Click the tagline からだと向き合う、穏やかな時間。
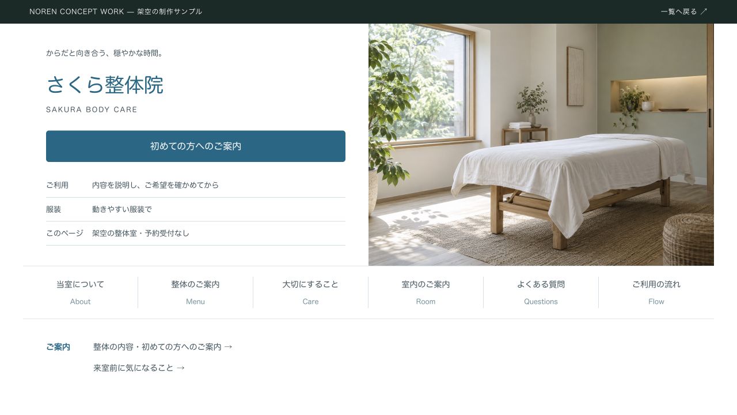The image size is (737, 415). click(x=106, y=53)
